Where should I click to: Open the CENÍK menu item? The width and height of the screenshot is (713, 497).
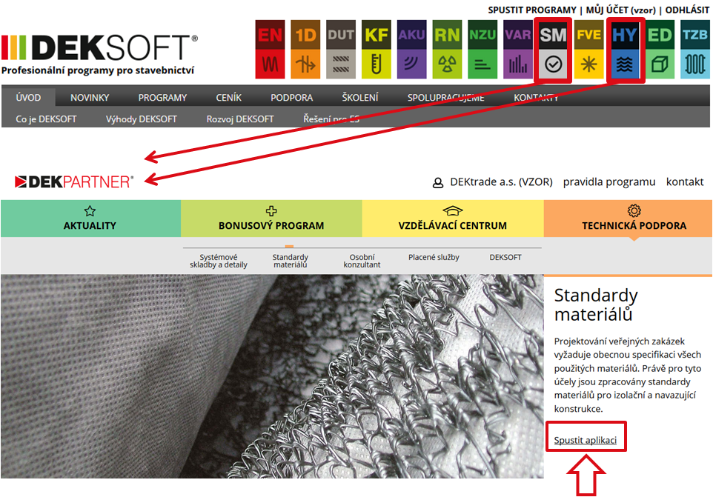click(x=229, y=98)
